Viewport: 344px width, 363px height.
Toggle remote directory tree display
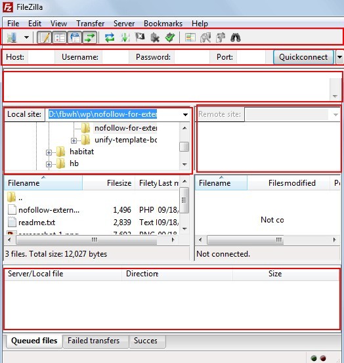tap(75, 37)
